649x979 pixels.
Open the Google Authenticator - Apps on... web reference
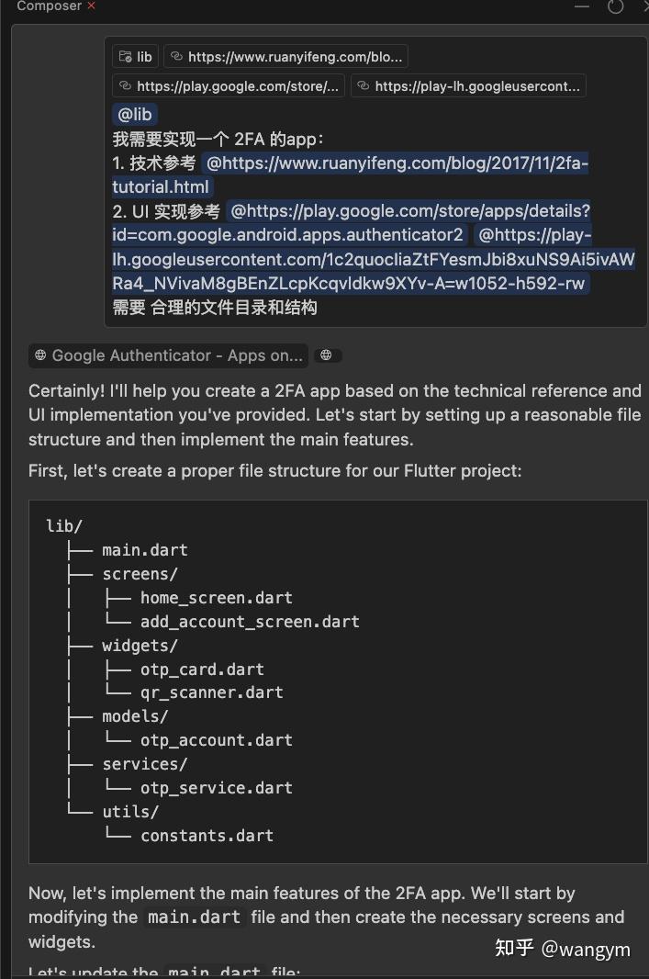169,355
